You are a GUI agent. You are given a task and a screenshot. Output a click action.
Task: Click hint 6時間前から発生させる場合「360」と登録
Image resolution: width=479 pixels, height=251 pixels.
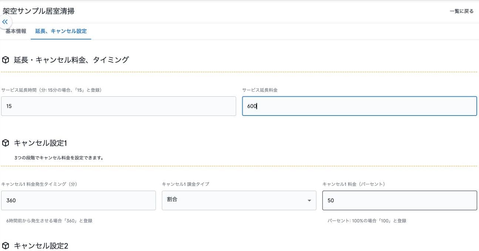pyautogui.click(x=50, y=221)
